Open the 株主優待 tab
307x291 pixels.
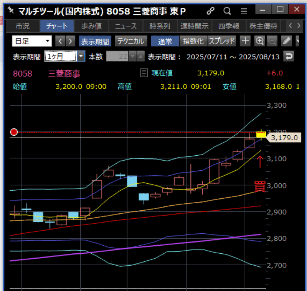pyautogui.click(x=263, y=26)
